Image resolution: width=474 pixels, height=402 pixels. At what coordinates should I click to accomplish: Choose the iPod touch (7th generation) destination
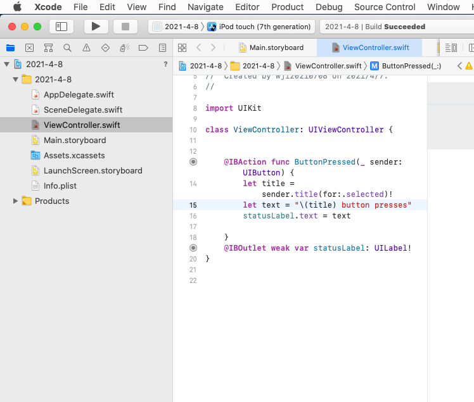click(x=259, y=27)
